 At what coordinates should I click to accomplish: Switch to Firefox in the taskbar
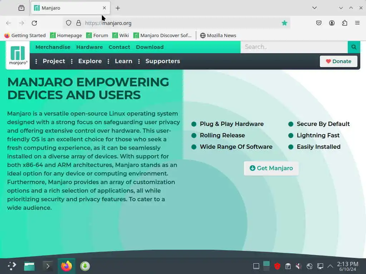(66, 266)
